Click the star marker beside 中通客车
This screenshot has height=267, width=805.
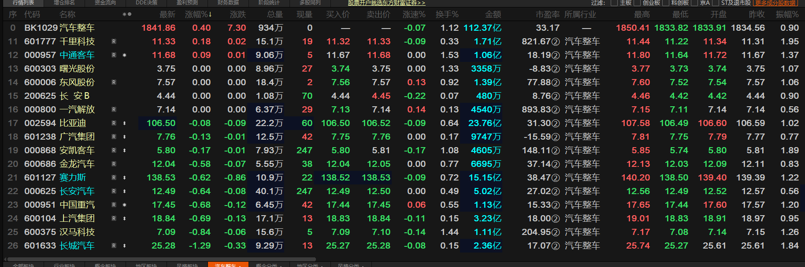click(125, 55)
